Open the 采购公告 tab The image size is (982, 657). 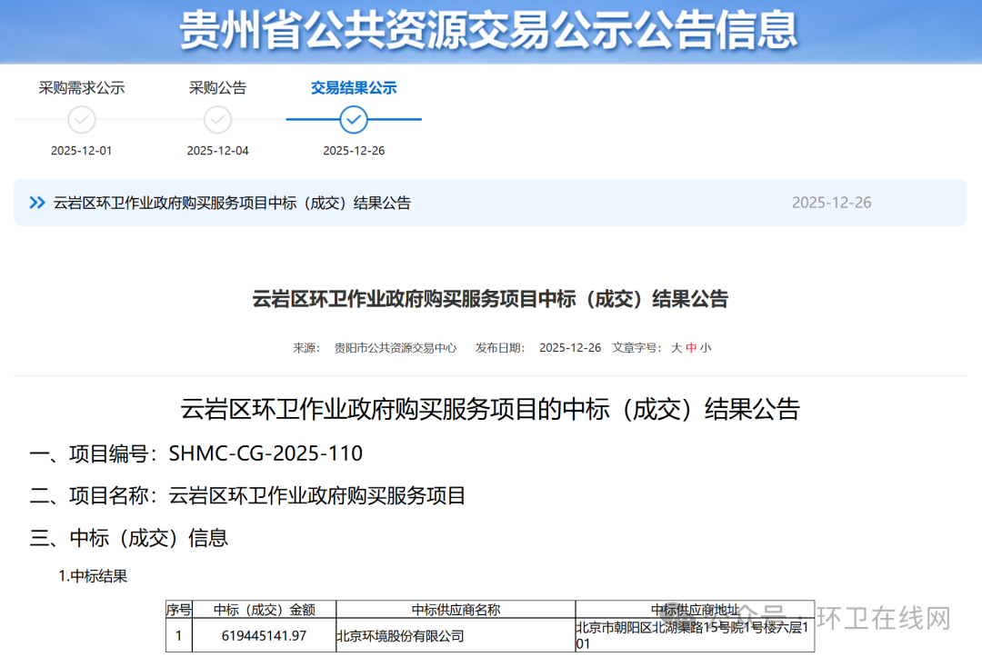click(218, 87)
